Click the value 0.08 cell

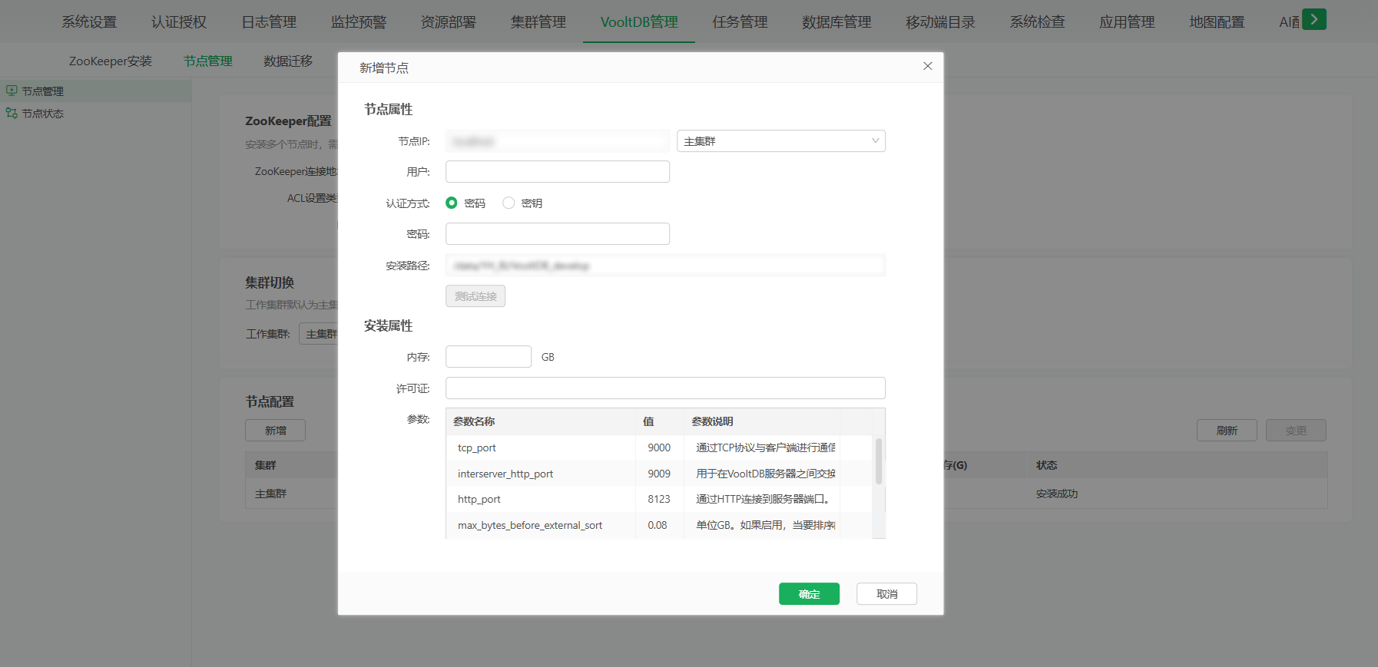658,525
